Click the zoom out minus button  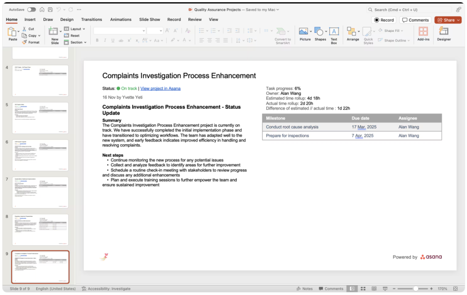pyautogui.click(x=394, y=289)
